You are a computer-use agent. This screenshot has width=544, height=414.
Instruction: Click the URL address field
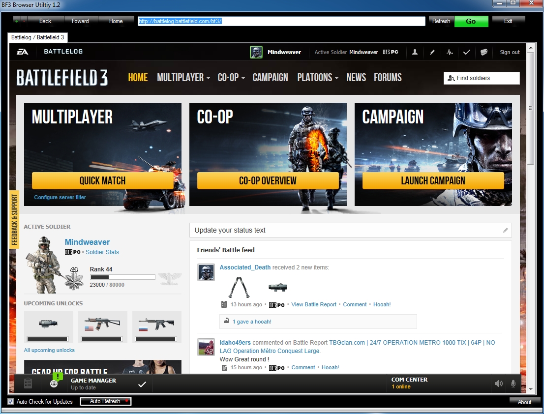pyautogui.click(x=281, y=21)
